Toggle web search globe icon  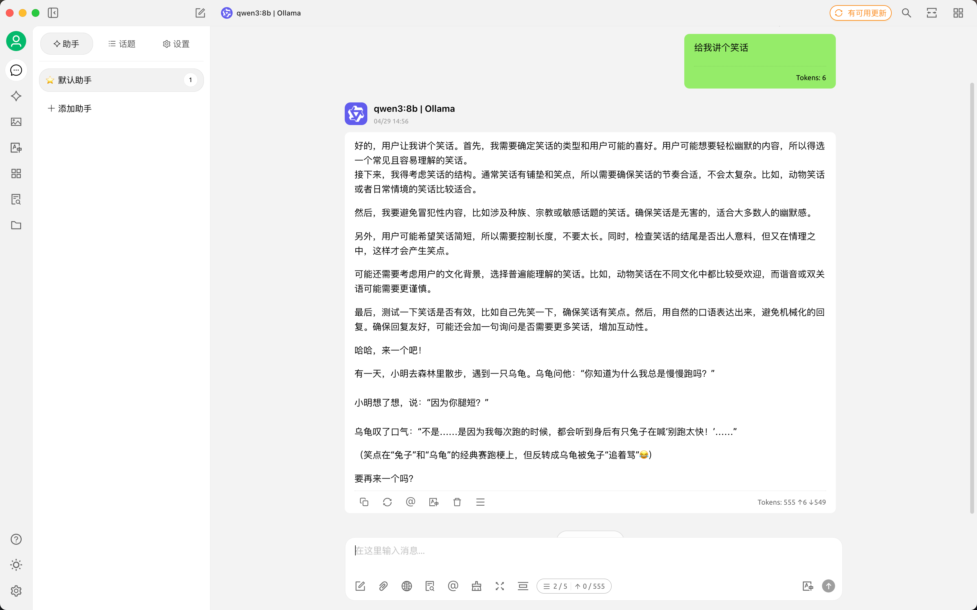(407, 586)
